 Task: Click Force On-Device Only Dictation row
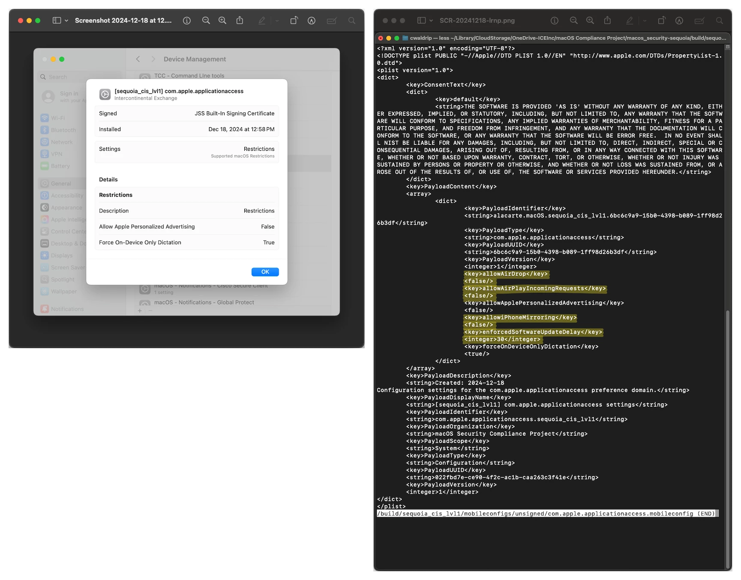[186, 242]
